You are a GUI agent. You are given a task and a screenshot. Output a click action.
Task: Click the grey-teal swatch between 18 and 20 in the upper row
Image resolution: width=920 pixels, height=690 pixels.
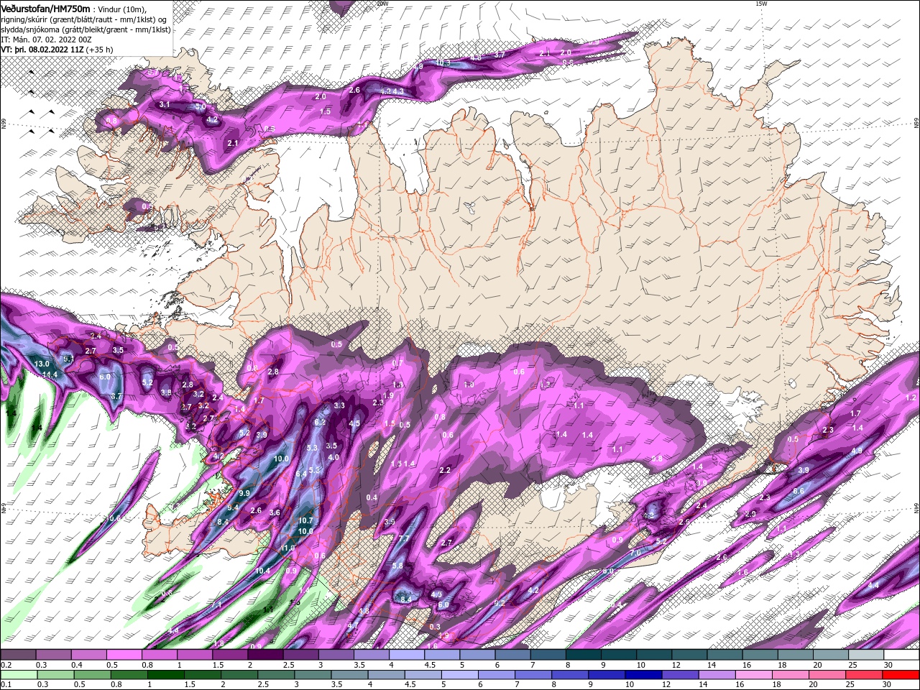(x=796, y=655)
